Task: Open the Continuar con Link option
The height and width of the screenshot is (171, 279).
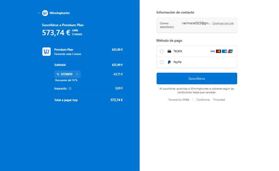Action: click(223, 23)
